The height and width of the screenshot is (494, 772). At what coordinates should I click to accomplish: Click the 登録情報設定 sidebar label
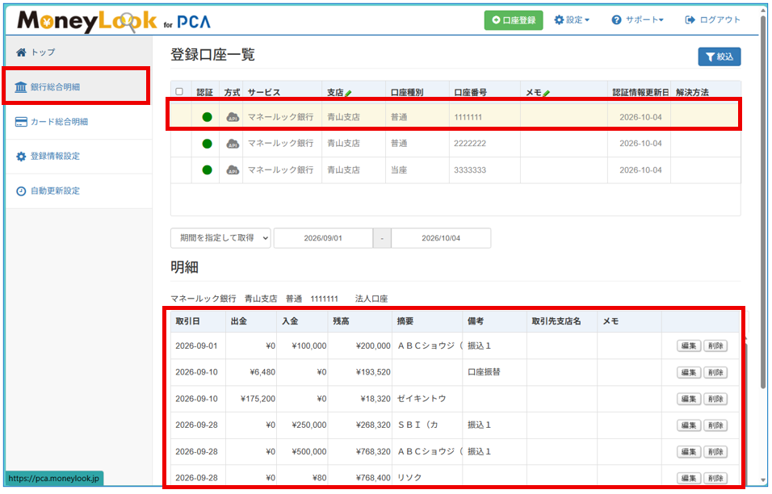[x=55, y=157]
